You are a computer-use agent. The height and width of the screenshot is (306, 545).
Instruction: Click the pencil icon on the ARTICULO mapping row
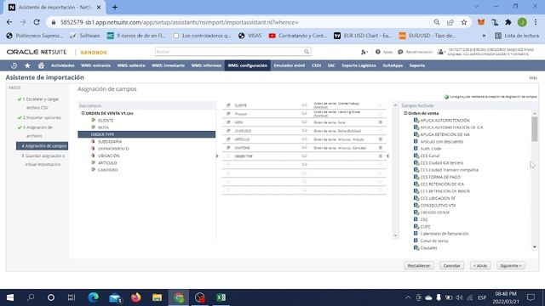click(228, 139)
